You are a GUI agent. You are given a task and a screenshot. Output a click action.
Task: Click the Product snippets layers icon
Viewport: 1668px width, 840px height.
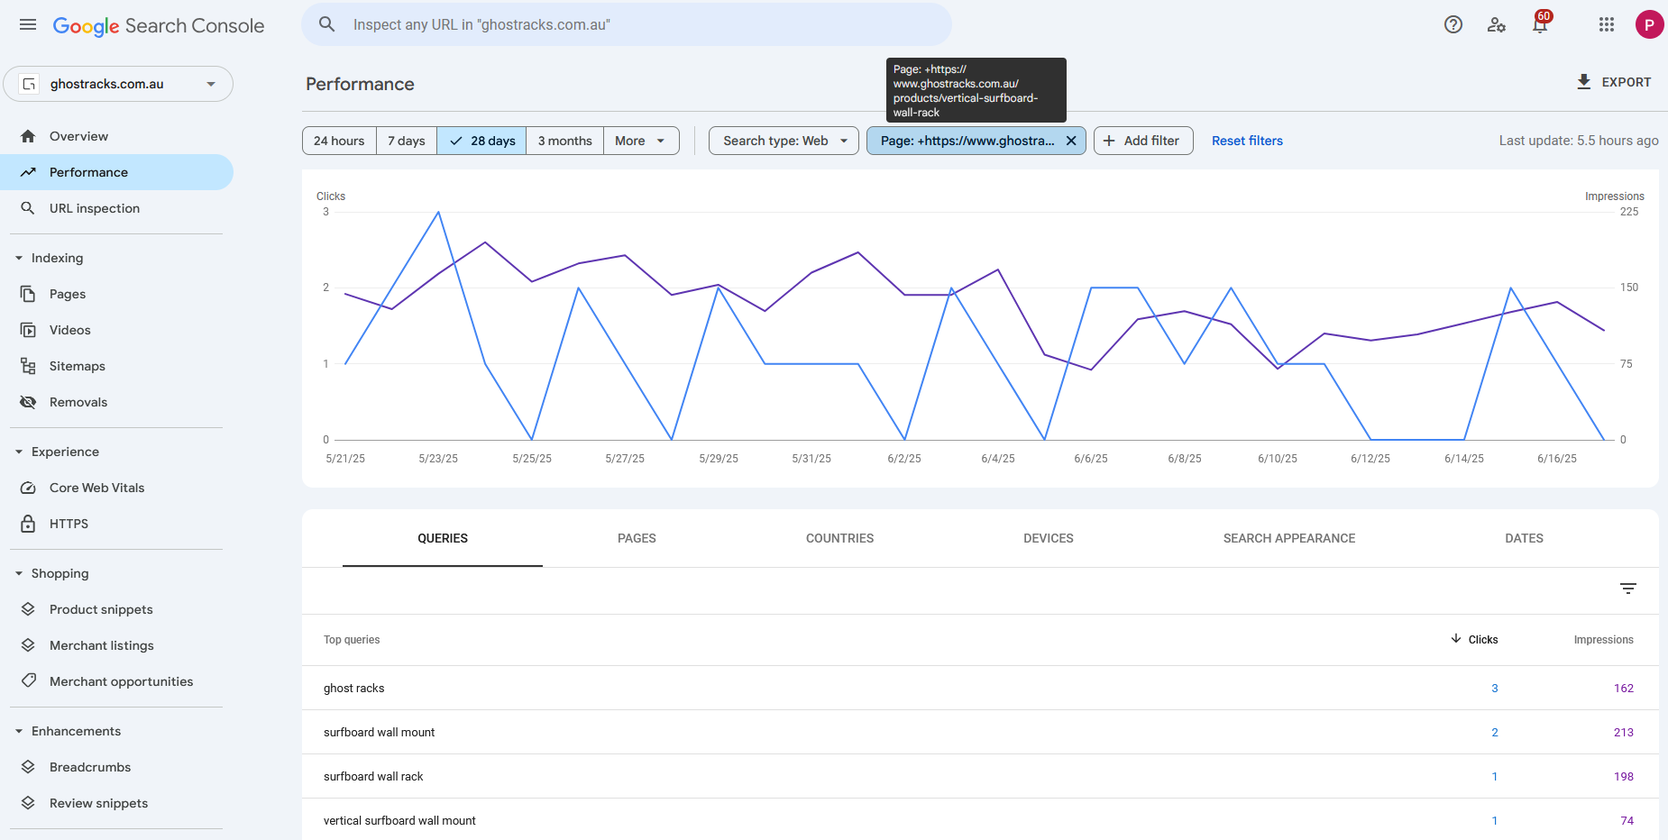(28, 609)
